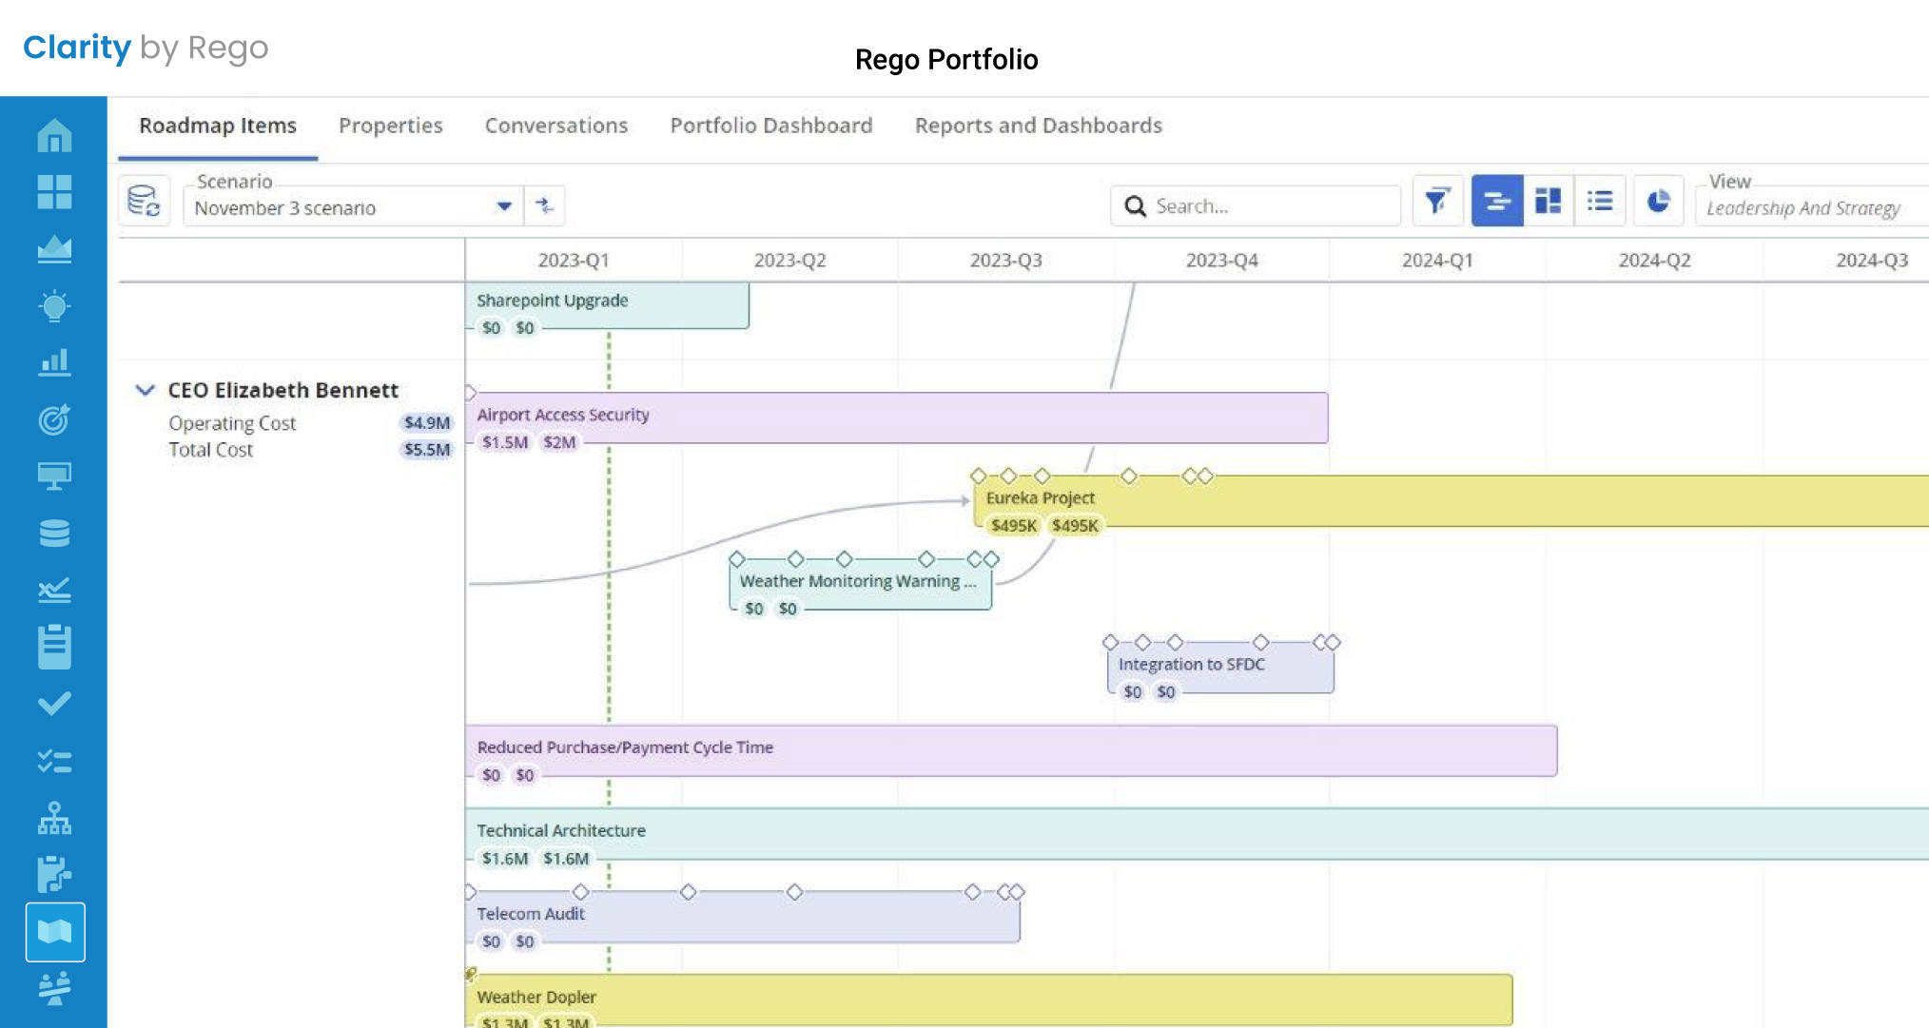Open the Roadmaps map icon in sidebar
The height and width of the screenshot is (1028, 1929).
(55, 932)
